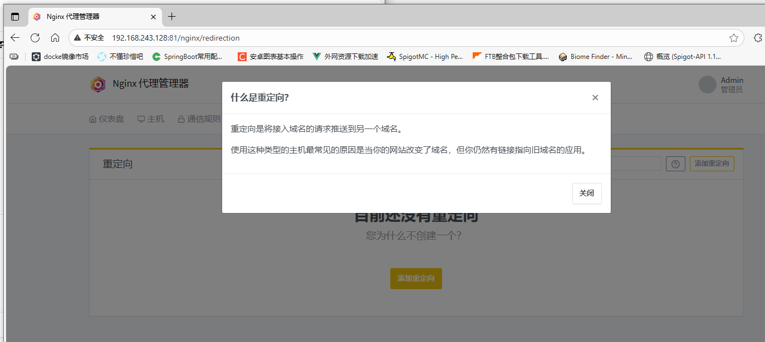This screenshot has width=765, height=342.
Task: Open the Biome Finder bookmark
Action: point(596,56)
